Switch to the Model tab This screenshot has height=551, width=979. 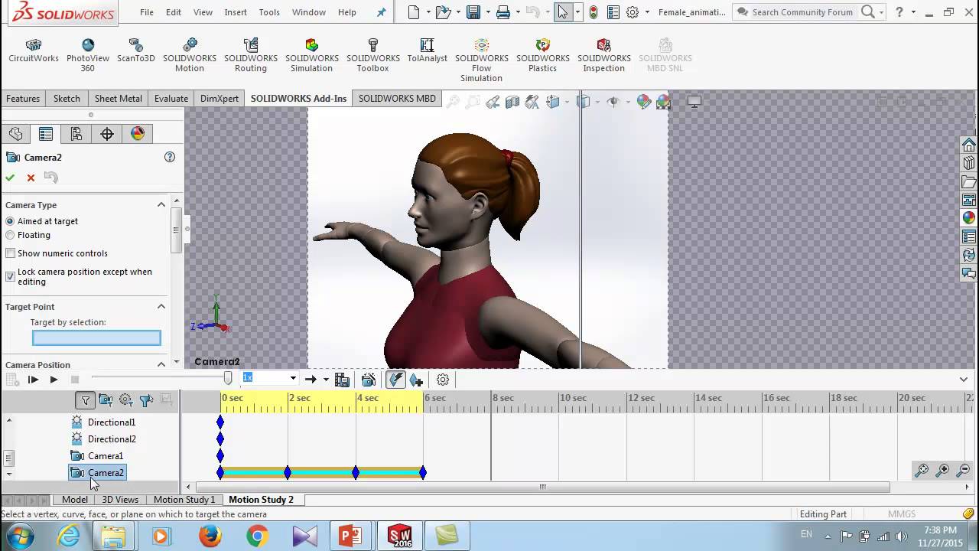coord(75,500)
